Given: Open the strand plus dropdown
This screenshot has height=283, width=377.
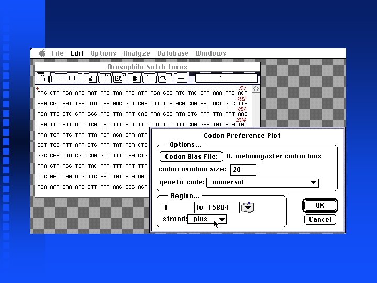Looking at the screenshot, I should tap(207, 219).
